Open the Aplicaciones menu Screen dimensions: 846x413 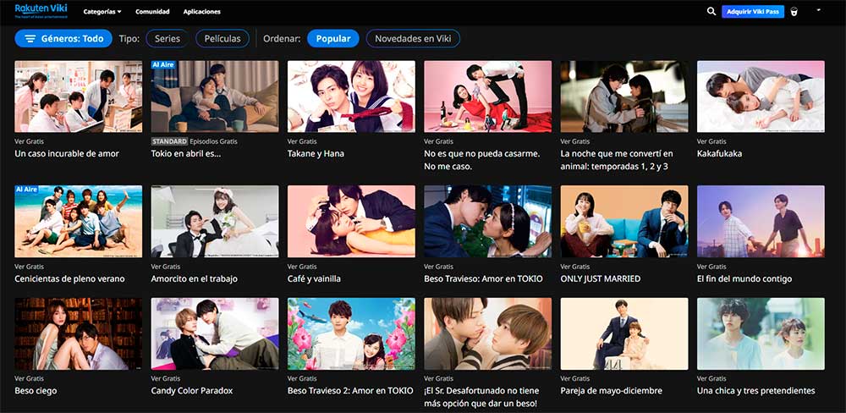[x=202, y=11]
